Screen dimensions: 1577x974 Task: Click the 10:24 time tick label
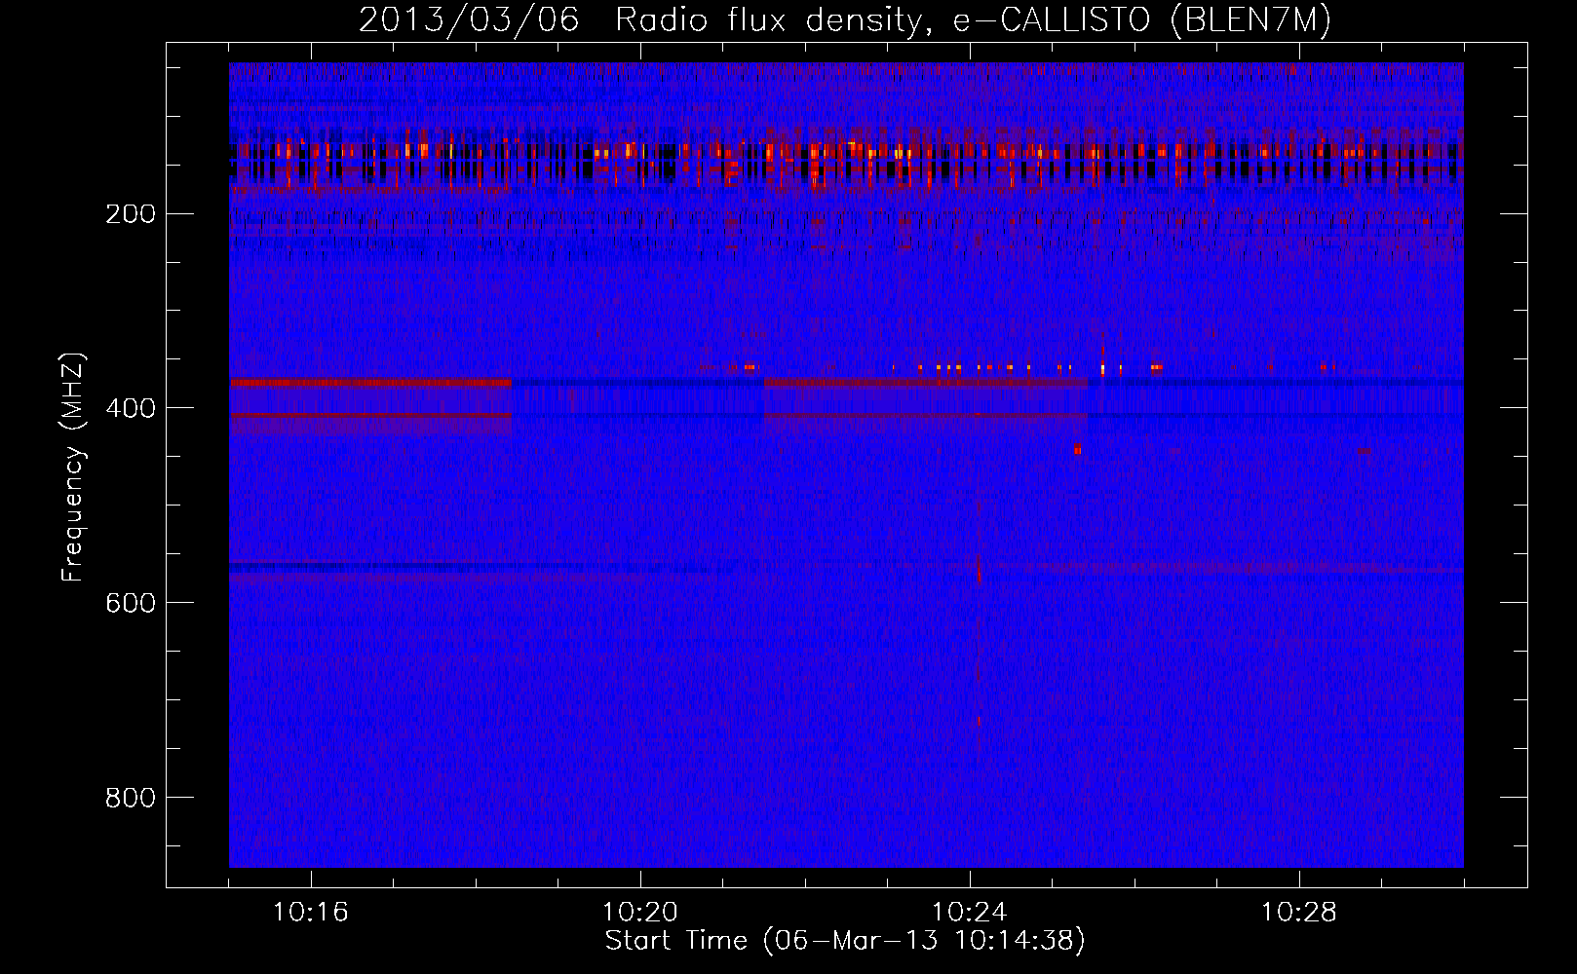click(x=970, y=912)
